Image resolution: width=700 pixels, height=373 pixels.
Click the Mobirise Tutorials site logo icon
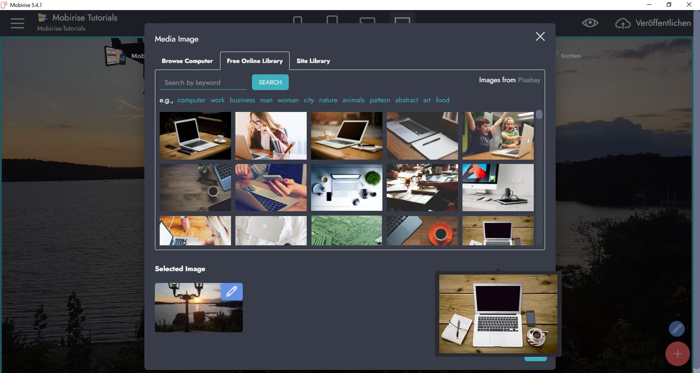pyautogui.click(x=42, y=17)
